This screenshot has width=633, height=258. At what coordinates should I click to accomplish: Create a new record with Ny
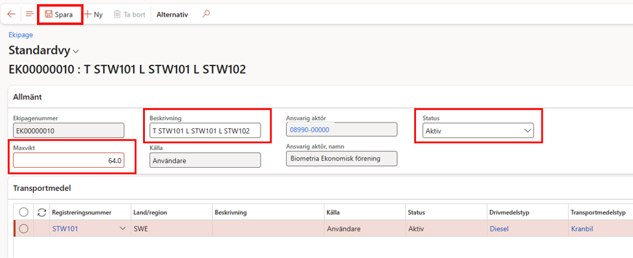93,15
